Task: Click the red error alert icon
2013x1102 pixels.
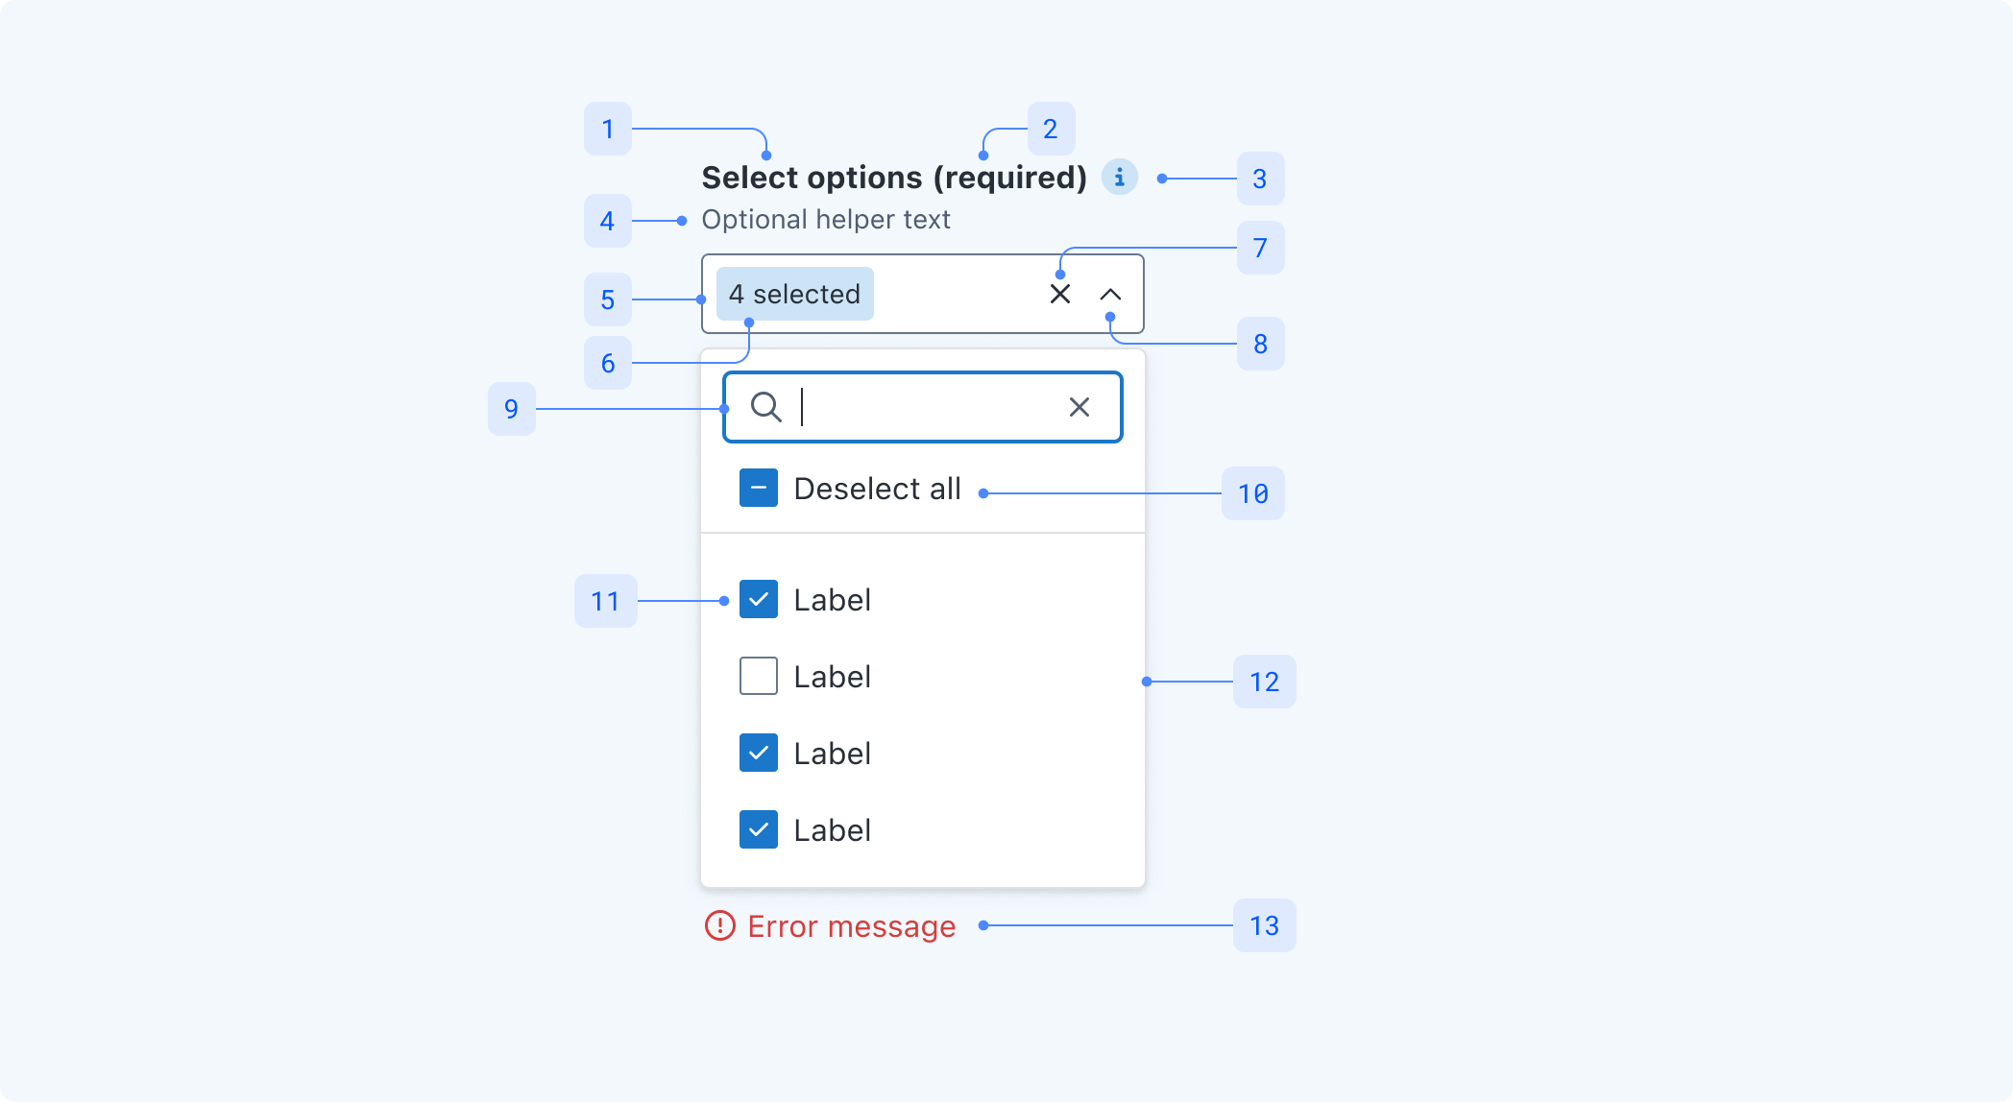Action: point(719,926)
